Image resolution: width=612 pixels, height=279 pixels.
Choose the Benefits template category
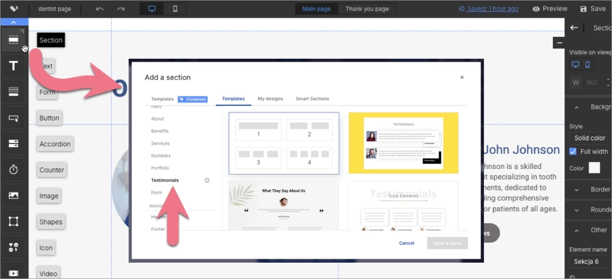tap(160, 131)
